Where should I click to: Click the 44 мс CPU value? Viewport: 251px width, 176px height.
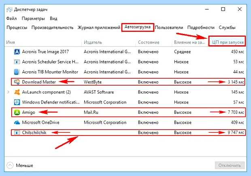238,72
